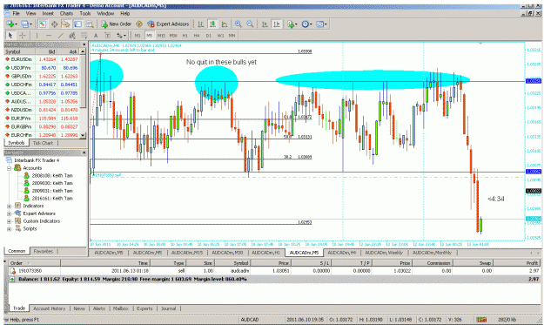The image size is (544, 325).
Task: Select the Crosshair tool
Action: (x=23, y=36)
